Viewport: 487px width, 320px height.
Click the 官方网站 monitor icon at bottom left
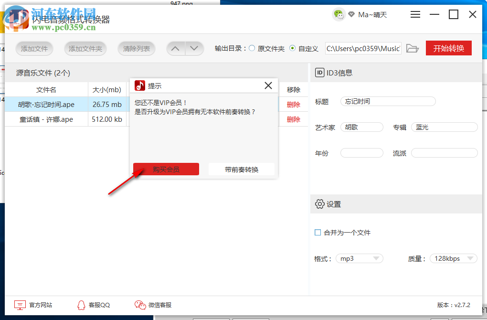pos(20,305)
